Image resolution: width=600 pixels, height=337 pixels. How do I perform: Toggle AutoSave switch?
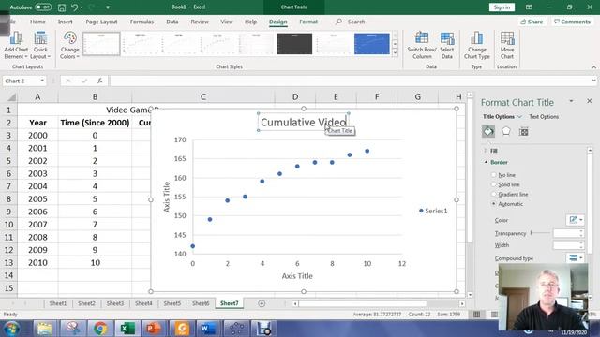[x=43, y=7]
